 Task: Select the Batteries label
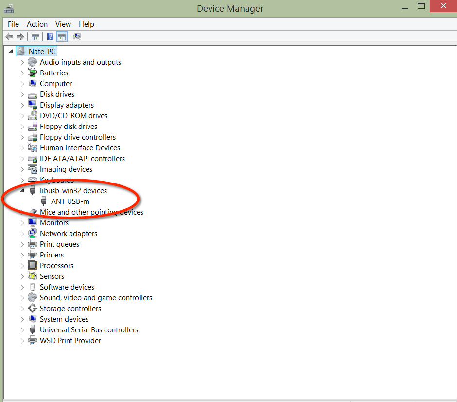click(x=54, y=73)
